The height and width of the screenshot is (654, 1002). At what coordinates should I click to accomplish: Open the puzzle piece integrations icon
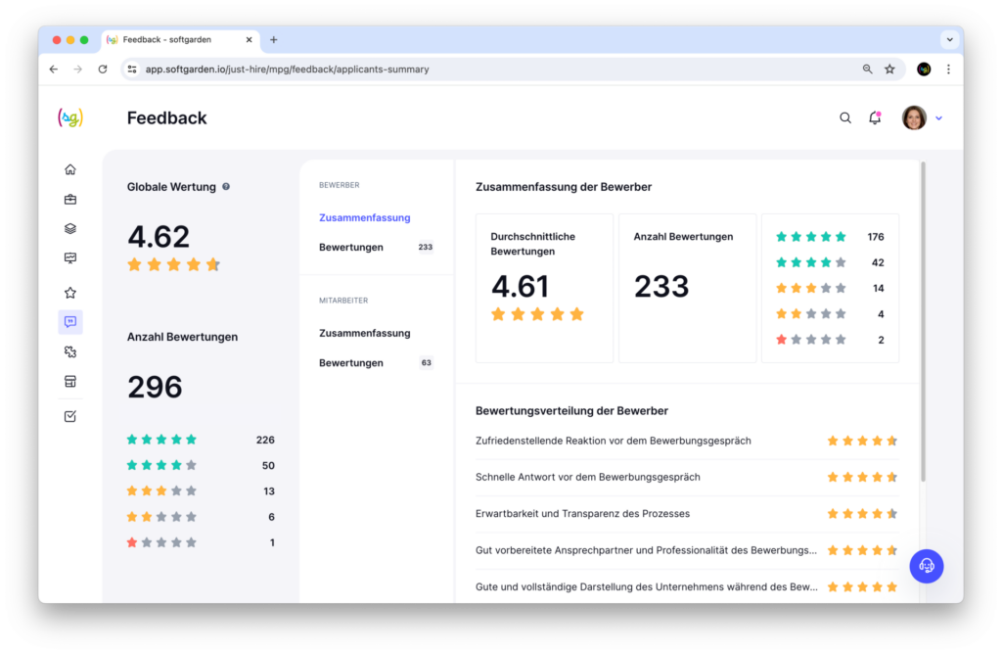pos(70,351)
